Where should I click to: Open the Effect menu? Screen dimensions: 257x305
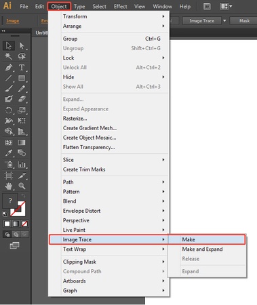pos(120,7)
